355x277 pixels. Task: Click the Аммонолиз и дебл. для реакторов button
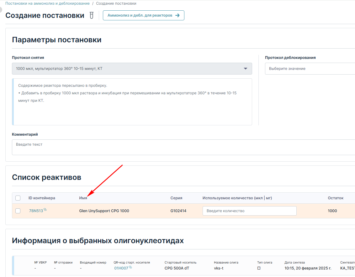[144, 15]
